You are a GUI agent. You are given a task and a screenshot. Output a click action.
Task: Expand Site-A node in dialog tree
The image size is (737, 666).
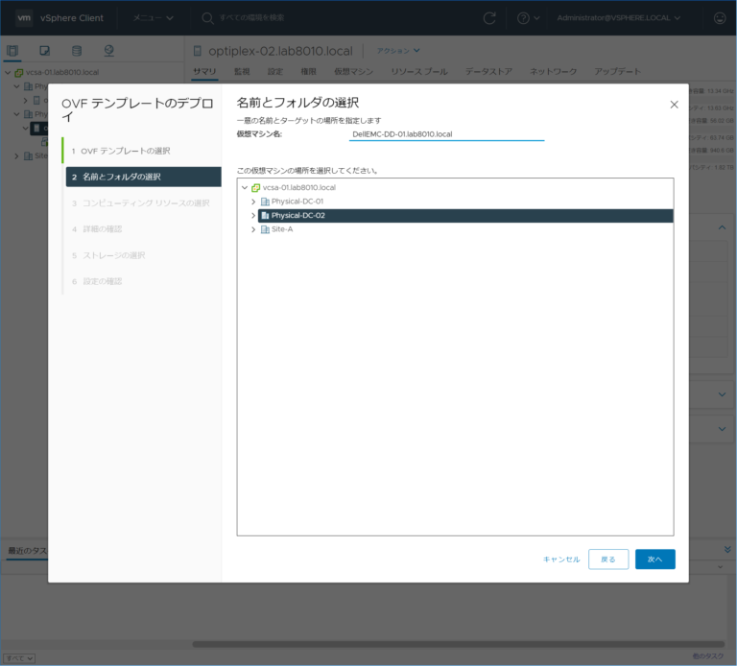click(x=253, y=229)
